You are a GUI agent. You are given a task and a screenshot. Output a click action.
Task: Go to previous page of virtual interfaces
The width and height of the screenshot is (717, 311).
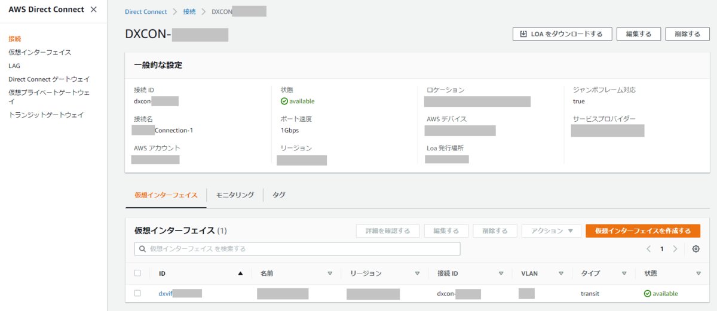649,249
